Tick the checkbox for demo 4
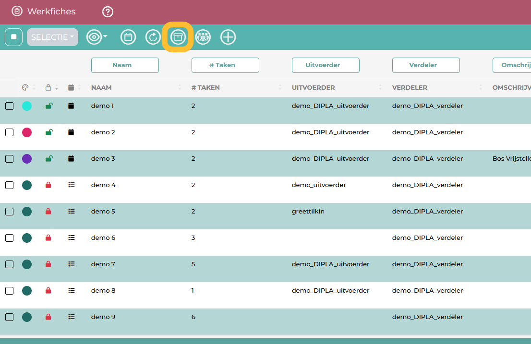 10,185
